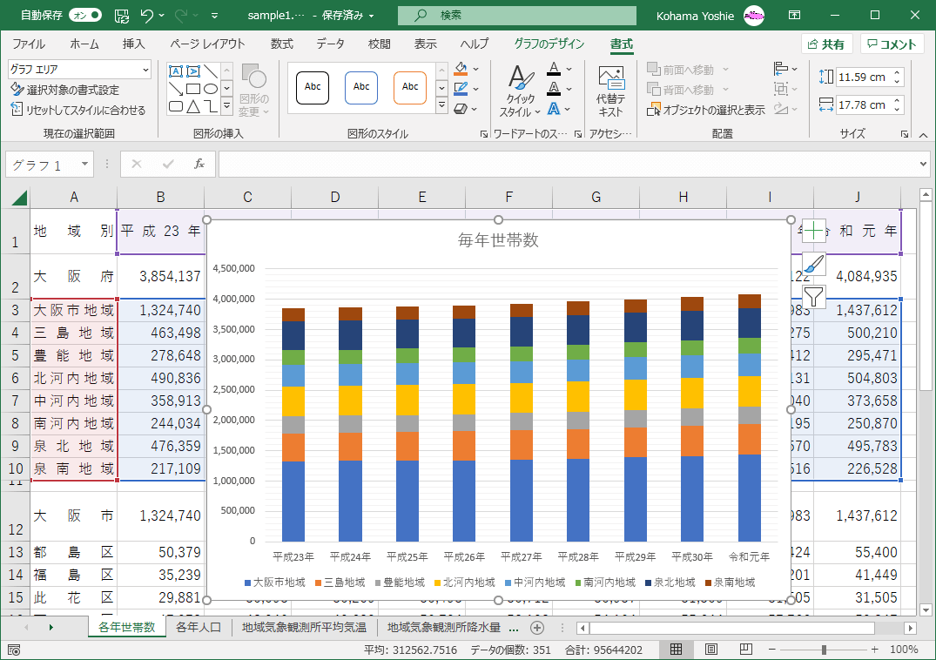936x660 pixels.
Task: Switch to the 各年人口 sheet tab
Action: click(199, 627)
